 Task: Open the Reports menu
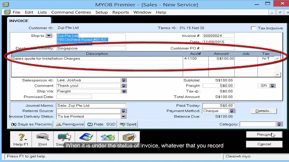(121, 12)
